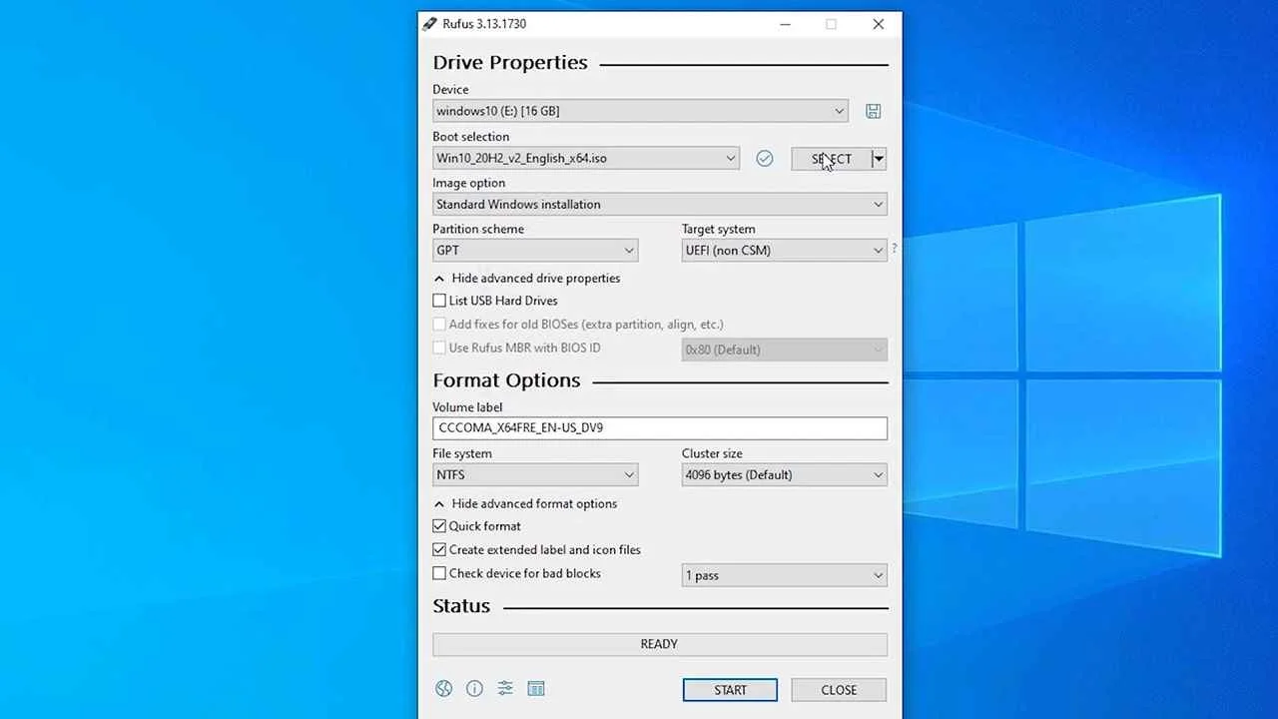Click the Rufus title bar app icon
Screen dimensions: 1278x719
click(429, 24)
